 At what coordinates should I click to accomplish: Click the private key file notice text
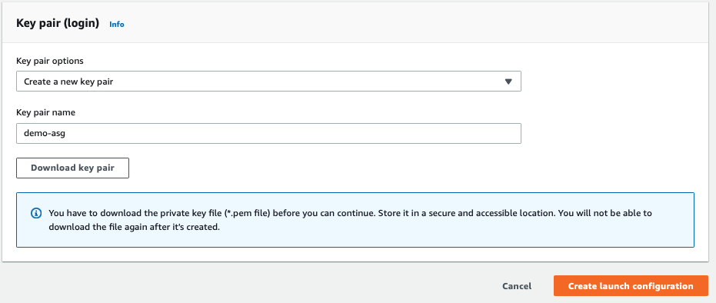point(350,219)
